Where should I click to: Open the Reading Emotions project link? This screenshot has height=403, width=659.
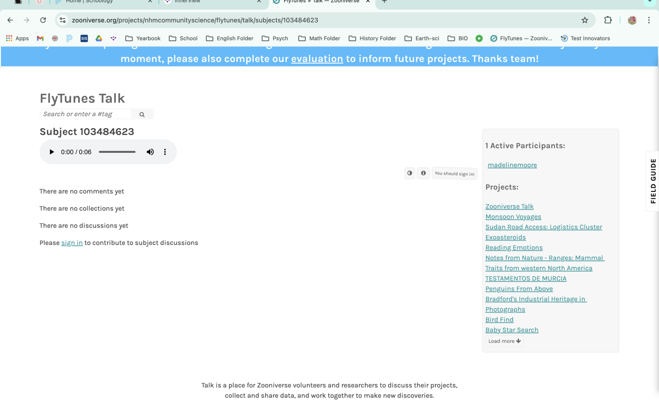point(514,248)
